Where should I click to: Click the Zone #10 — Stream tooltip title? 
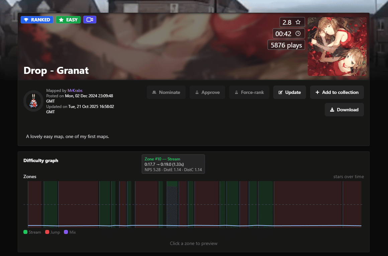click(162, 159)
